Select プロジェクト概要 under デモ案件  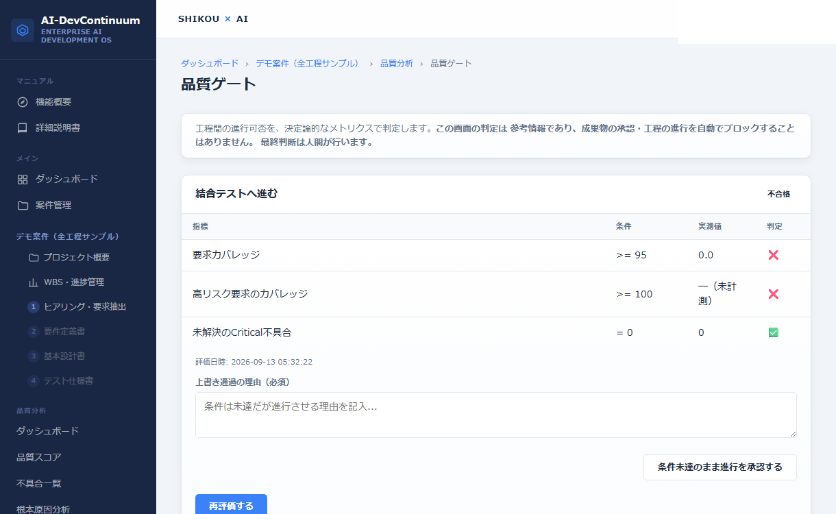coord(78,258)
